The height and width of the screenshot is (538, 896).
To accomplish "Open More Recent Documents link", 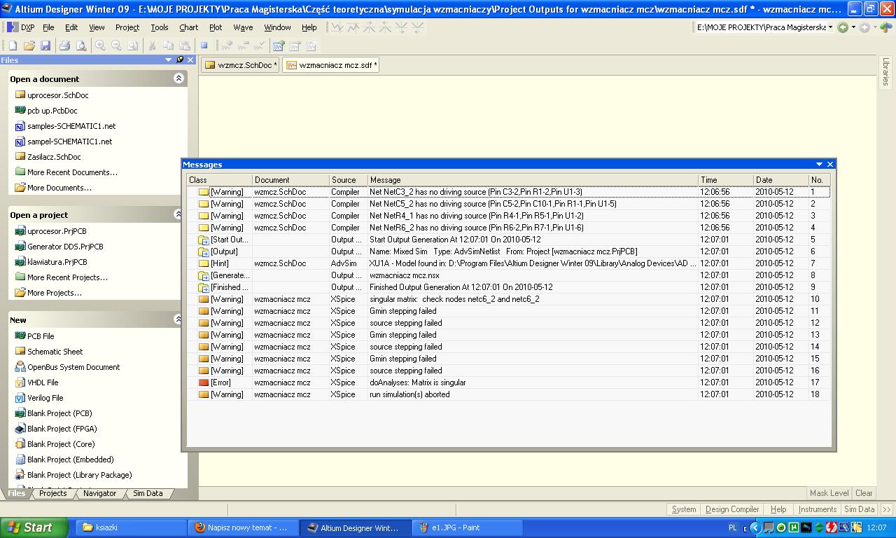I will point(72,172).
